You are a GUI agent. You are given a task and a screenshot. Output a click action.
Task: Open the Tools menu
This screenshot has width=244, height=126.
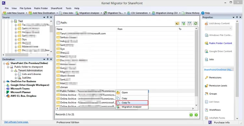pos(68,8)
